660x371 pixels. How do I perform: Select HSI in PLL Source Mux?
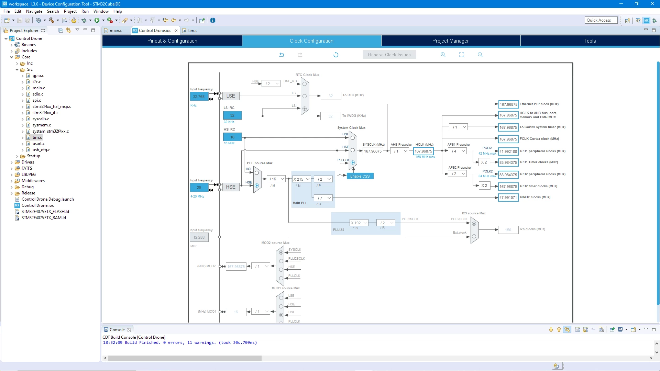(257, 173)
